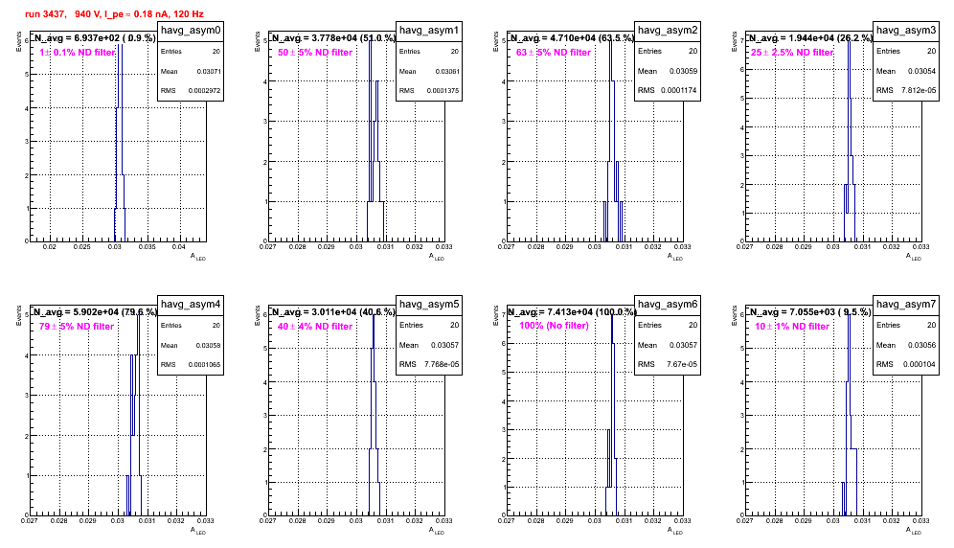Click Mean 0.03054 in havg_asym3 box
Screen dimensions: 954x548
pyautogui.click(x=906, y=71)
